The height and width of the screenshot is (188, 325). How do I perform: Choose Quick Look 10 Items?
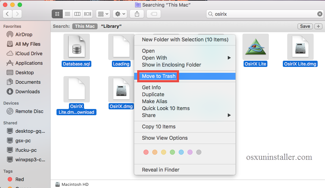[x=185, y=108]
